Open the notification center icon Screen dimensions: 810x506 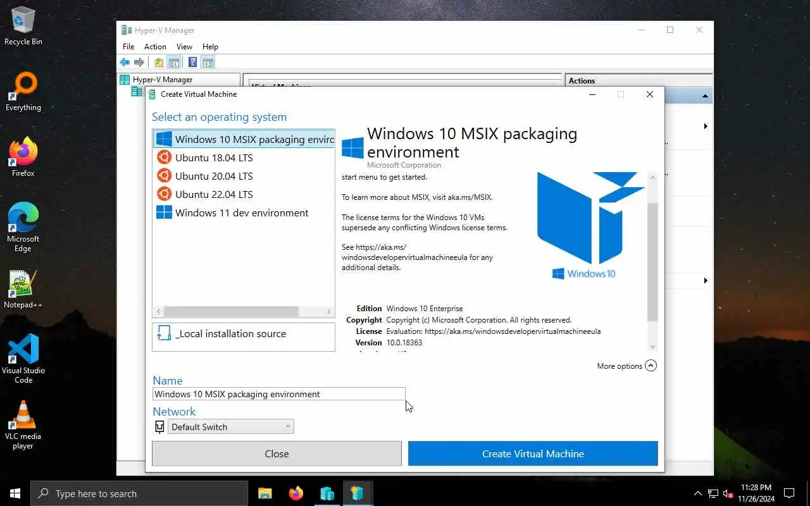789,493
